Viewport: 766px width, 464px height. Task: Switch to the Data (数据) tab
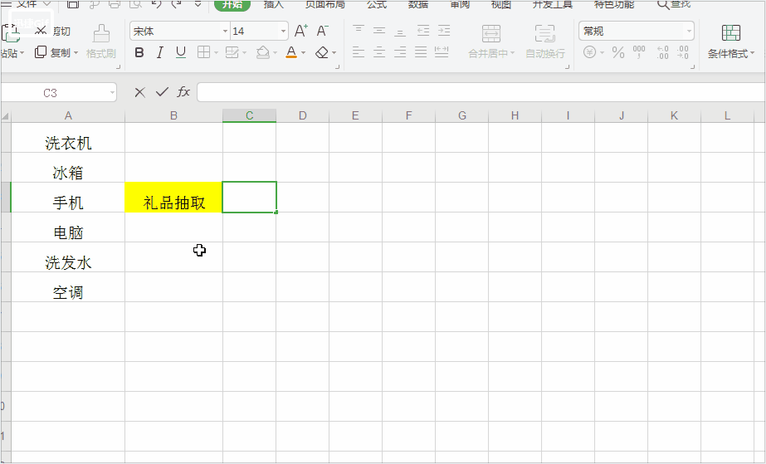(418, 4)
